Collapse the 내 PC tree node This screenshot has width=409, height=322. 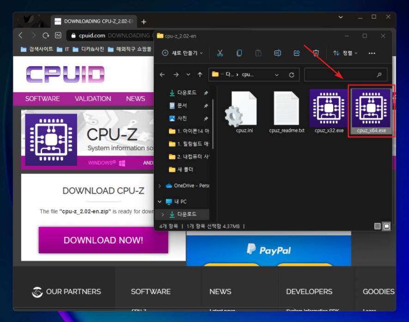(159, 201)
